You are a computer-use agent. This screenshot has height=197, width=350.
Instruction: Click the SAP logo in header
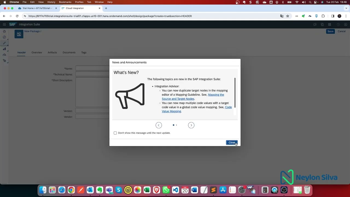(x=12, y=24)
